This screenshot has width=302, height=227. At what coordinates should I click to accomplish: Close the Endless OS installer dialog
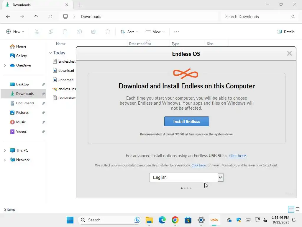(x=289, y=53)
